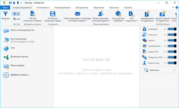The image size is (179, 108).
Task: Toggle the Объединить PDFs switch
Action: click(172, 57)
